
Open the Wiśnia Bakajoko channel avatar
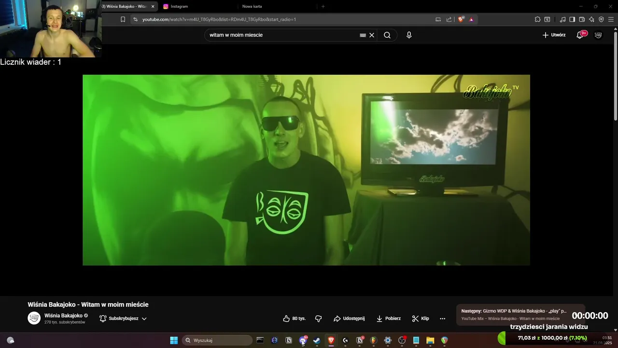pos(34,318)
